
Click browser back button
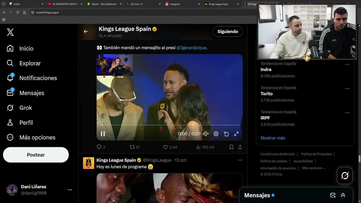4,12
